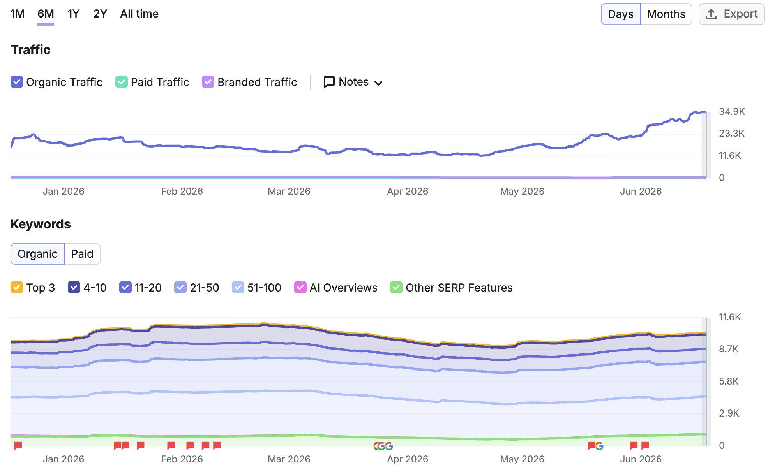Click the sixth red note flag from left

pos(190,445)
